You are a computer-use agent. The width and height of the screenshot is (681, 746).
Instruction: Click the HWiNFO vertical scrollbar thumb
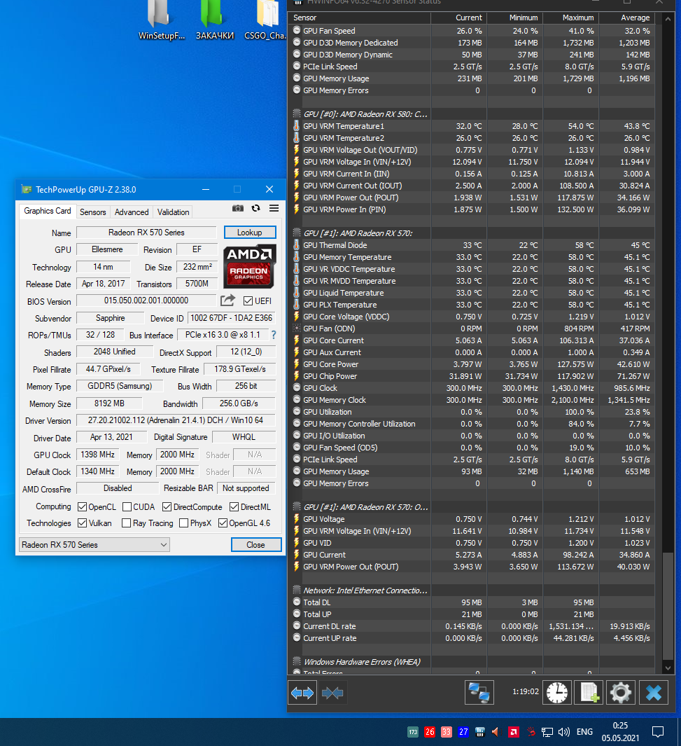(668, 607)
